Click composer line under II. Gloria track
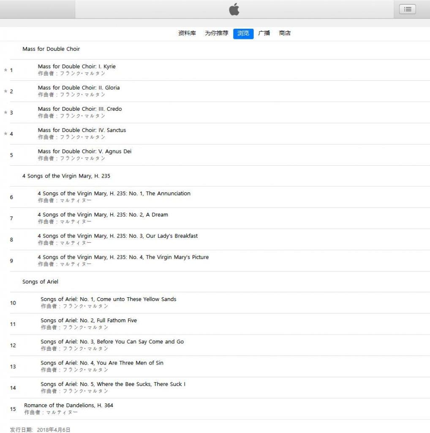The height and width of the screenshot is (433, 430). pyautogui.click(x=71, y=95)
